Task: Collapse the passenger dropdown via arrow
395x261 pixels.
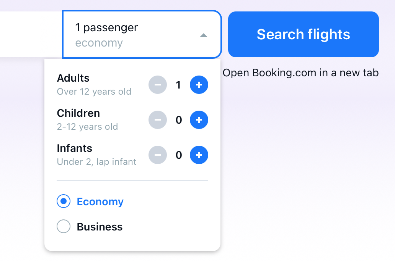Action: [x=204, y=35]
